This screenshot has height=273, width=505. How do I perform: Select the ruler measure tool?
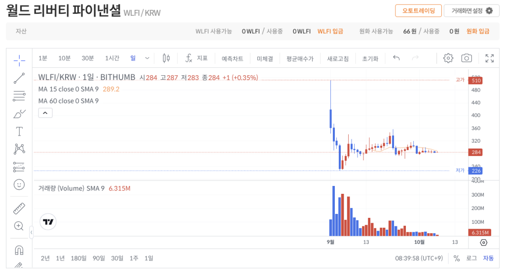click(19, 208)
